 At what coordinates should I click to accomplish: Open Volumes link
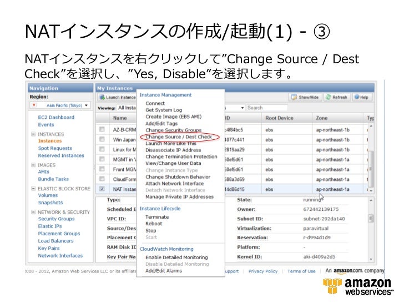point(48,195)
